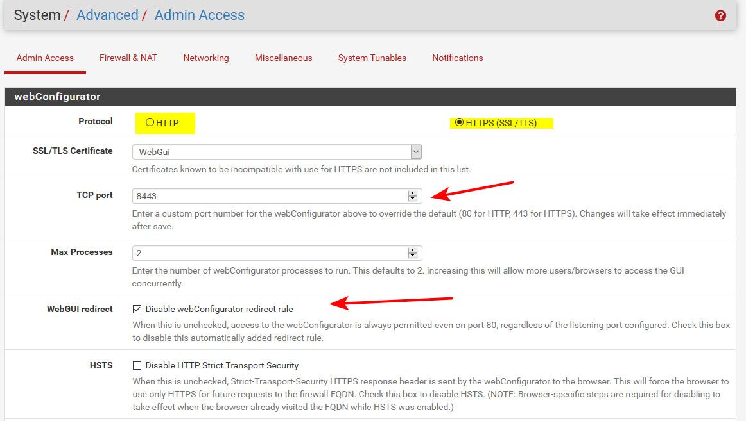Click the TCP port stepper arrows
The image size is (746, 421).
pos(413,196)
